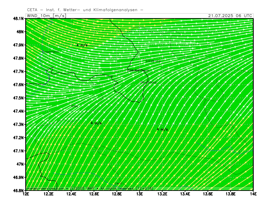The height and width of the screenshot is (209, 279).
Task: Click the "47.5N" latitude label
Action: coord(18,98)
